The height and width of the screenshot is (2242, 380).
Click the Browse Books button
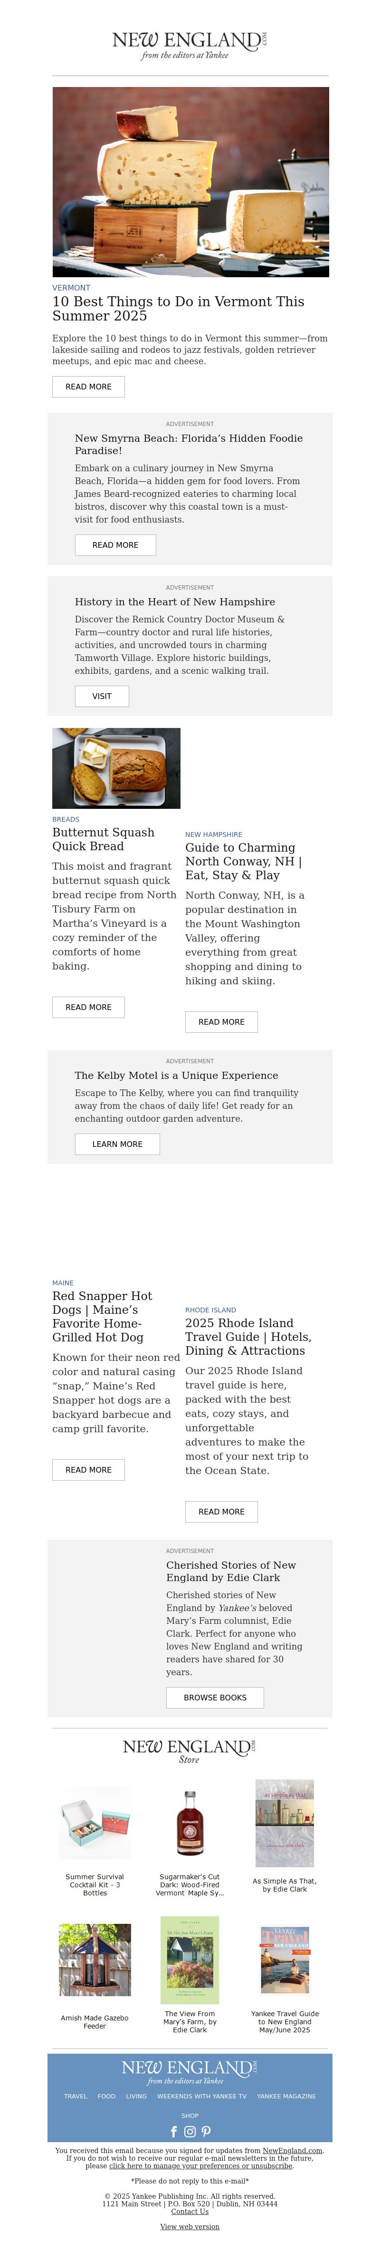(x=215, y=1697)
